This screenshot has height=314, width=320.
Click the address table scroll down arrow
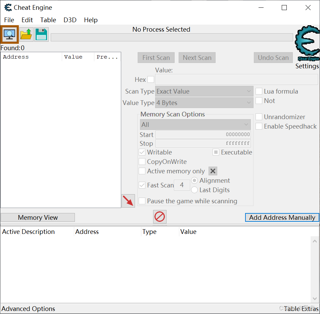315,299
